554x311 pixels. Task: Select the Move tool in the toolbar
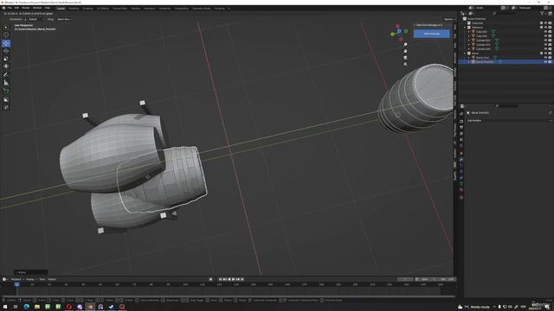(x=6, y=43)
